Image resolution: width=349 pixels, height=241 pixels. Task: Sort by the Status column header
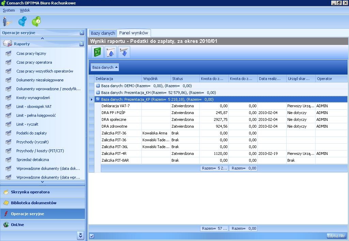(185, 79)
